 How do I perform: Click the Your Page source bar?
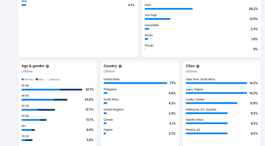pyautogui.click(x=157, y=19)
